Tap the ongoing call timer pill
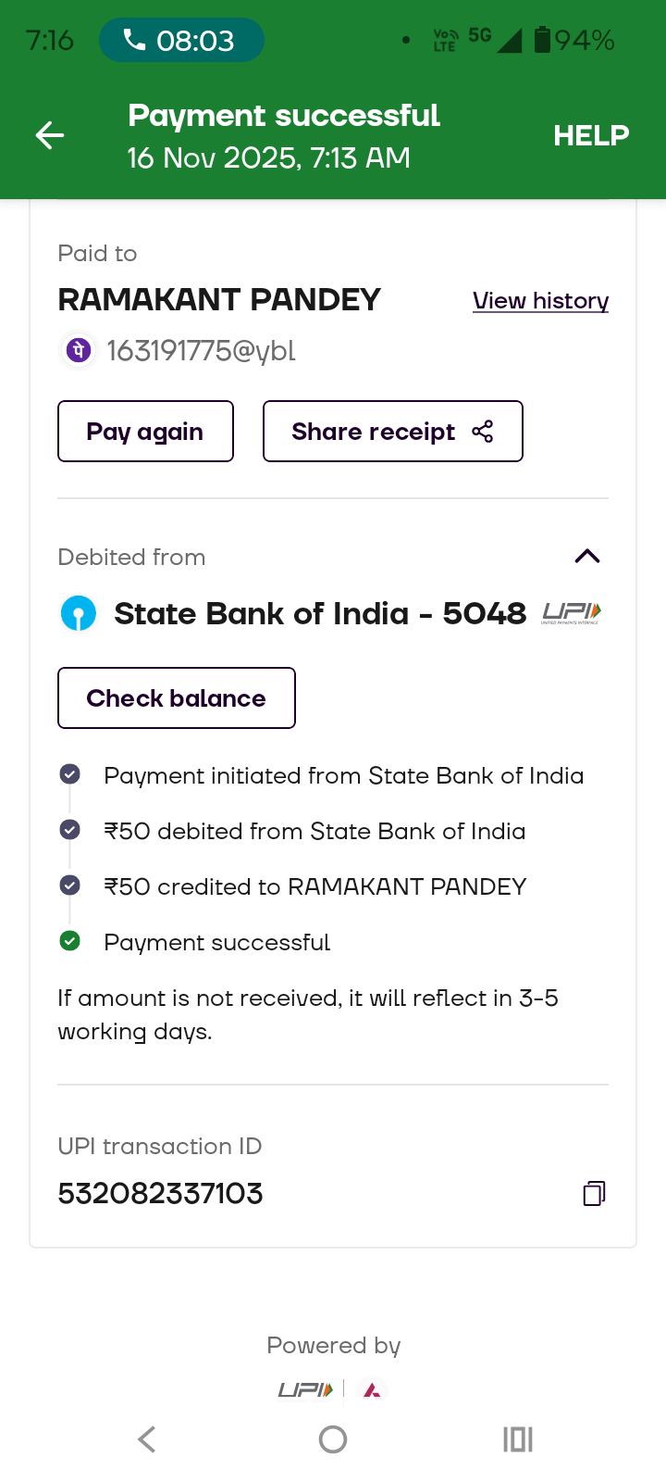666x1482 pixels. click(181, 41)
